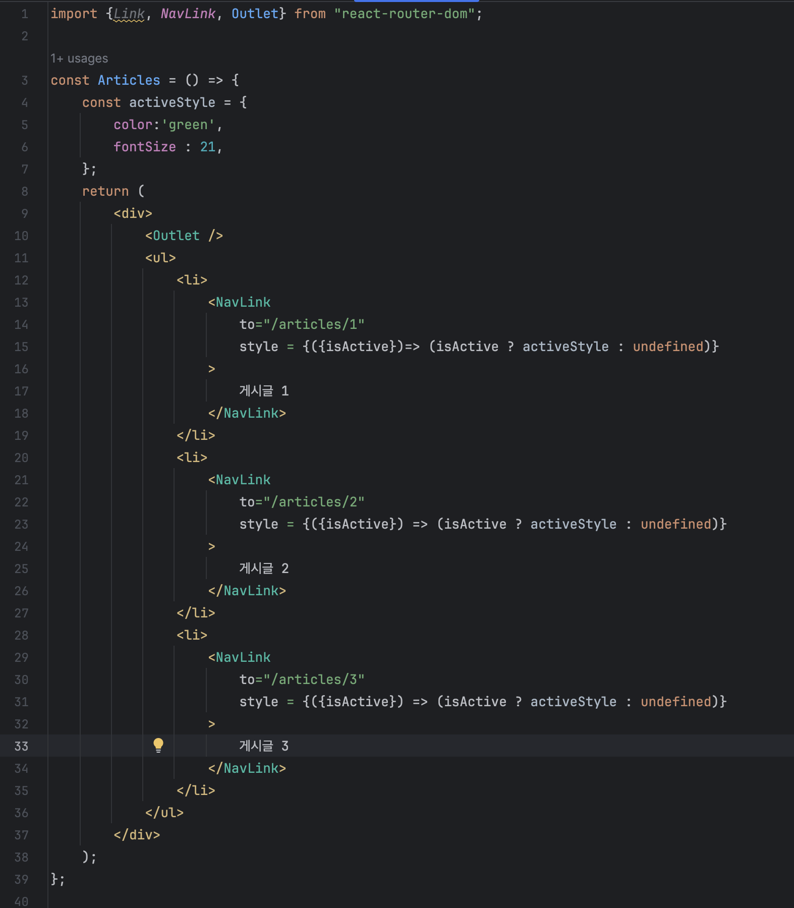Click the fontSize value 21
Screen dimensions: 794x908
click(208, 147)
